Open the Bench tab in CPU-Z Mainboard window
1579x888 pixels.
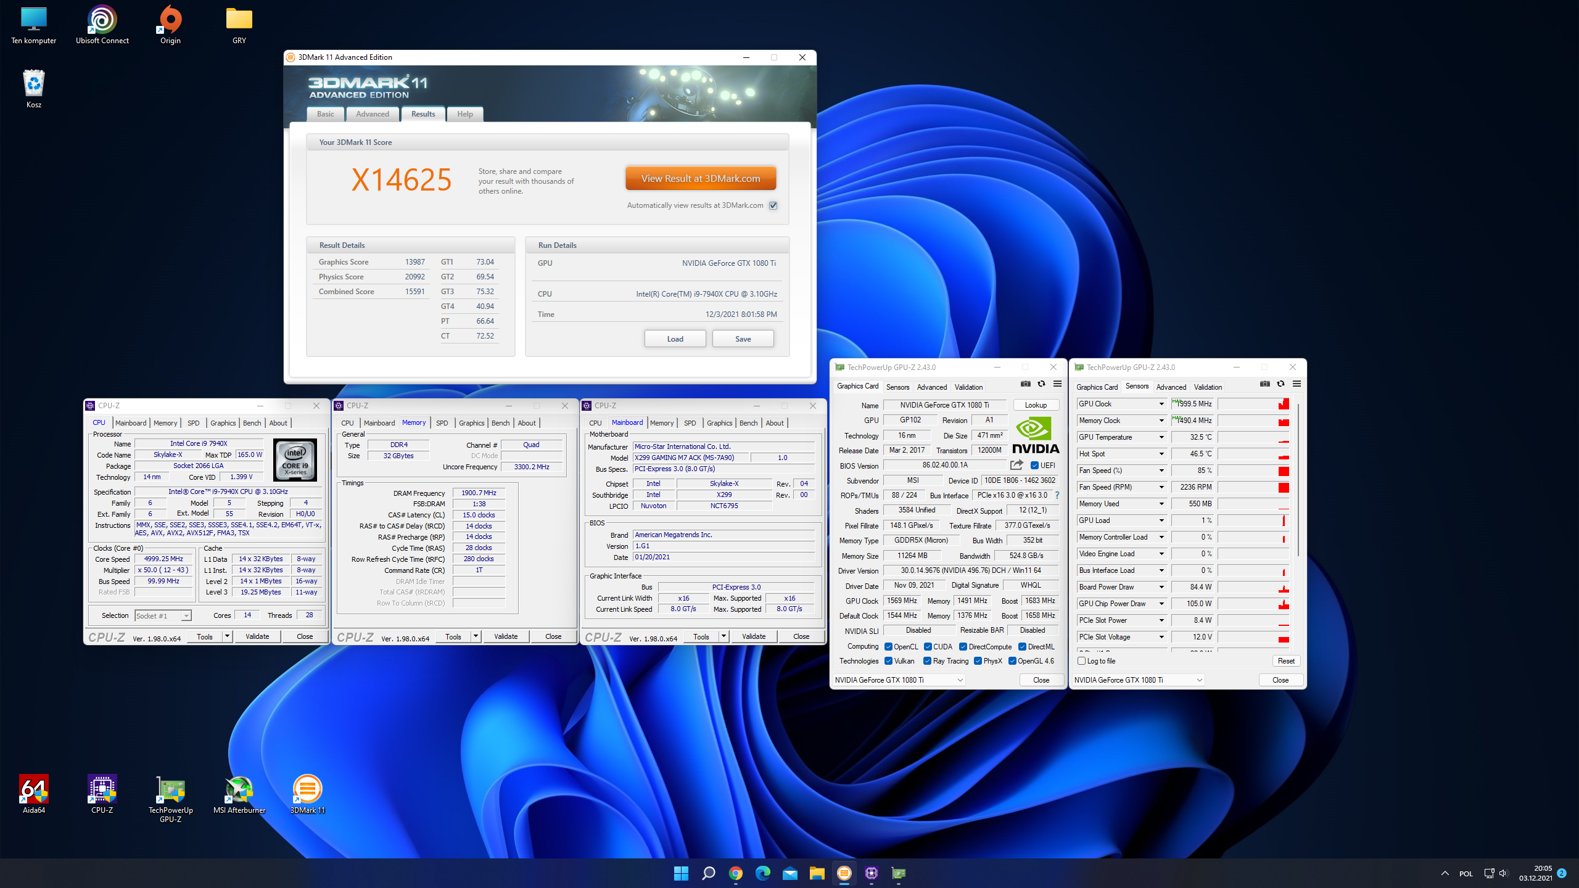pyautogui.click(x=748, y=423)
